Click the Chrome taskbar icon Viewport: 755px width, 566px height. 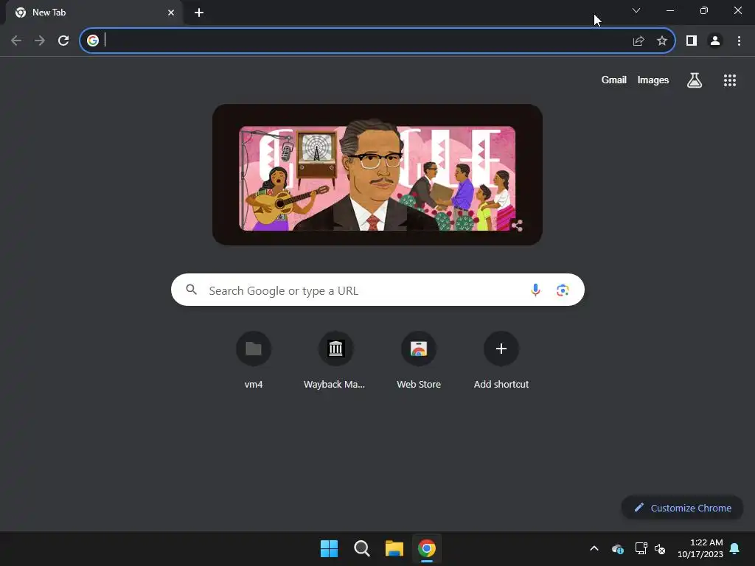427,548
